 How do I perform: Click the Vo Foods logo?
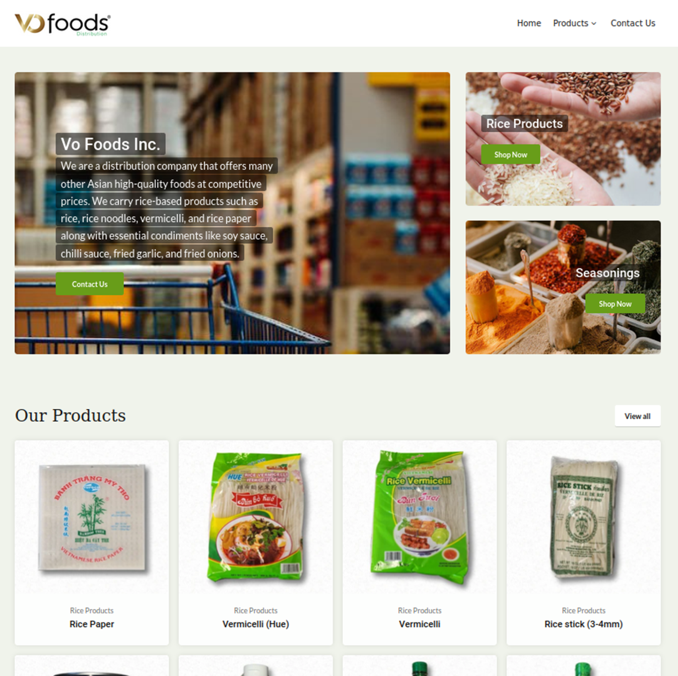(63, 24)
